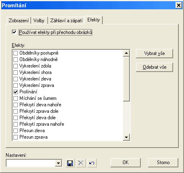Confirm with the OK button
This screenshot has height=173, width=184.
(x=125, y=162)
